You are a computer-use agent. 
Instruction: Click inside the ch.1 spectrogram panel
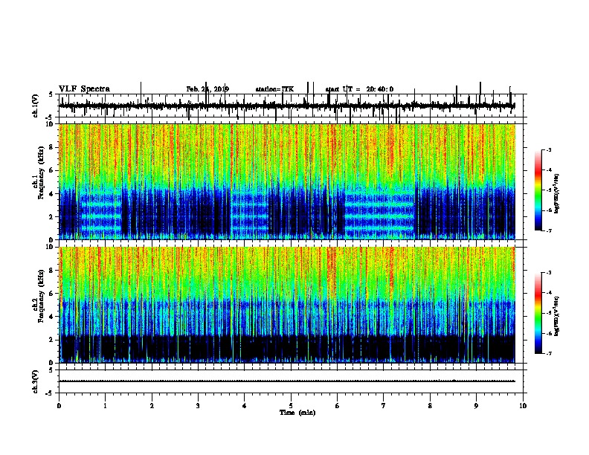tap(286, 181)
